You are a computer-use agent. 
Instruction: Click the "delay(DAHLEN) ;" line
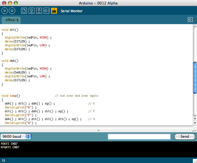(17, 72)
